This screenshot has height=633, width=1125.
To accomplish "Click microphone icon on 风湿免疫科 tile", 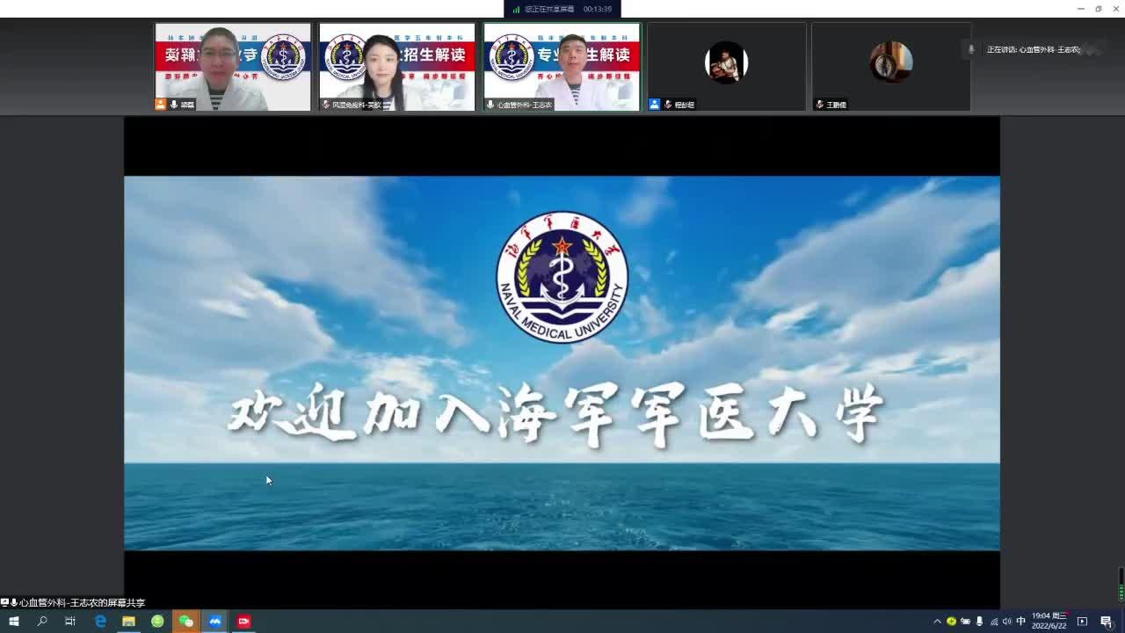I will click(x=326, y=104).
